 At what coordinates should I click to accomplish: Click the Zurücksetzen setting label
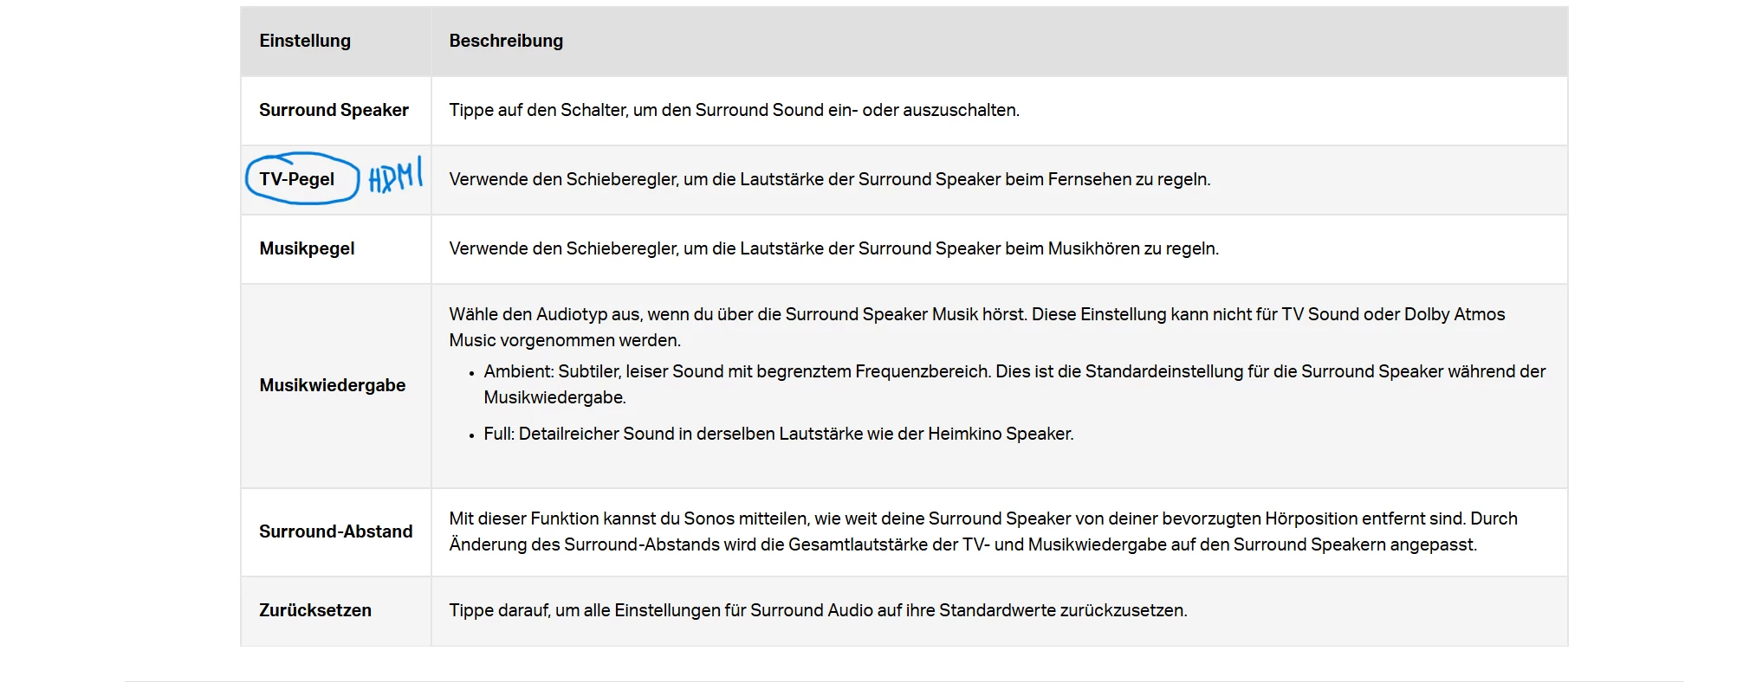[x=315, y=610]
